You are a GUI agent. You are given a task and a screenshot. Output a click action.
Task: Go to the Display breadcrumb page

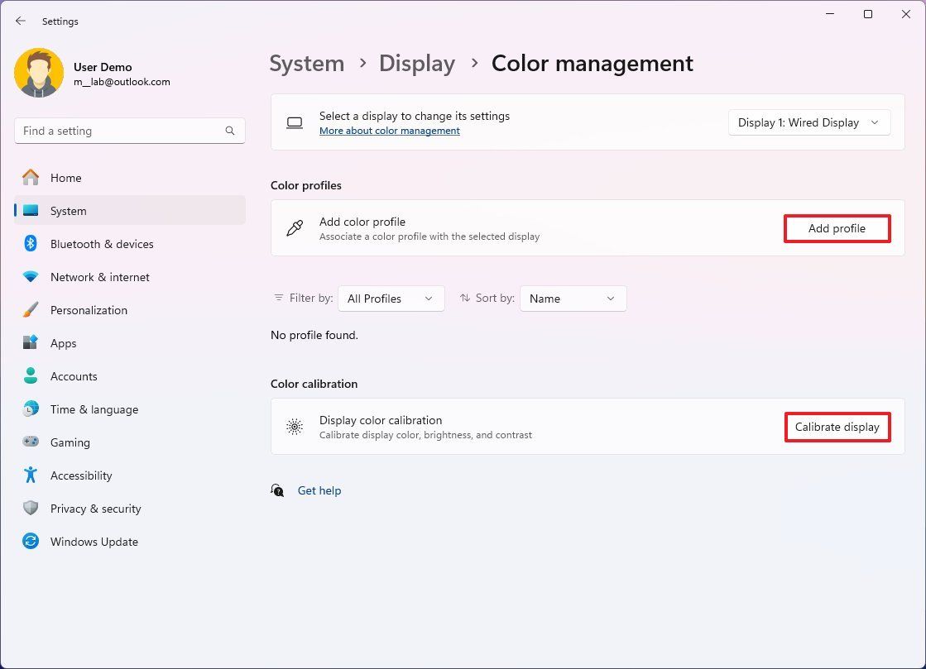(x=416, y=63)
